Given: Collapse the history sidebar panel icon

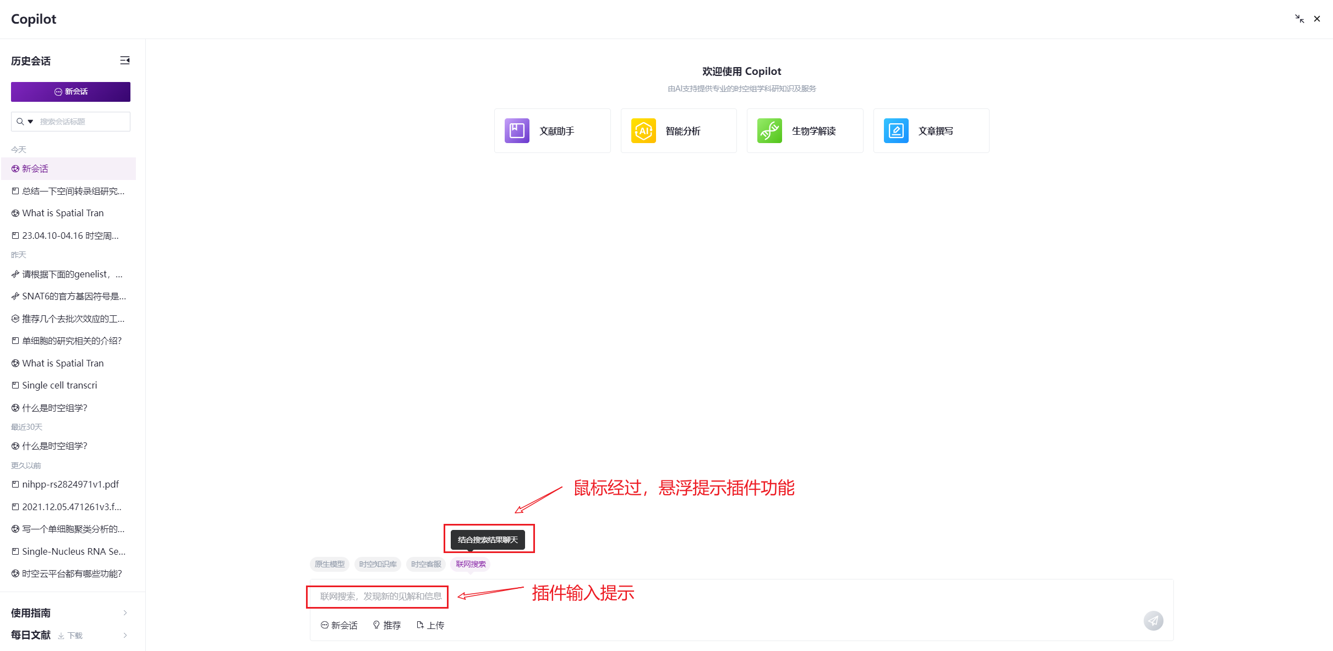Looking at the screenshot, I should (125, 61).
